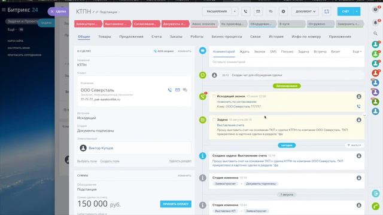The width and height of the screenshot is (383, 215).
Task: Open the author avatar on the Задача card
Action: coord(359,120)
